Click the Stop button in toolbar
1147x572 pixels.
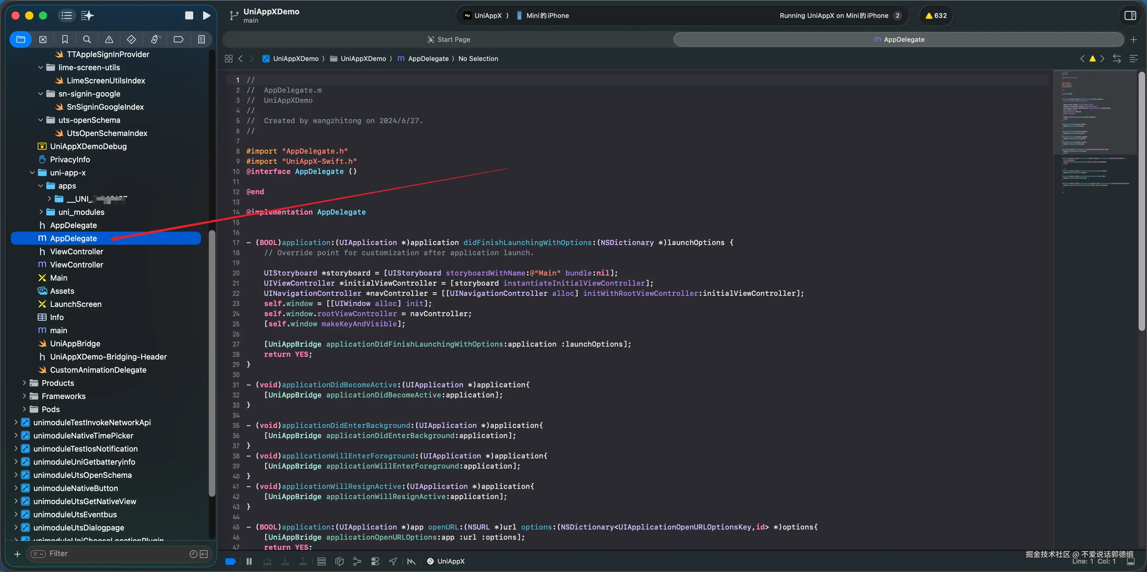189,16
